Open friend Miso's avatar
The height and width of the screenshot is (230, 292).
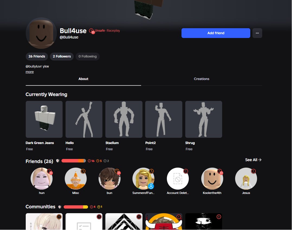tap(76, 178)
